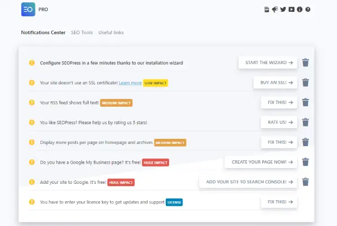Click warning icon beside rating 5 stars notice
Image resolution: width=337 pixels, height=226 pixels.
pyautogui.click(x=31, y=122)
